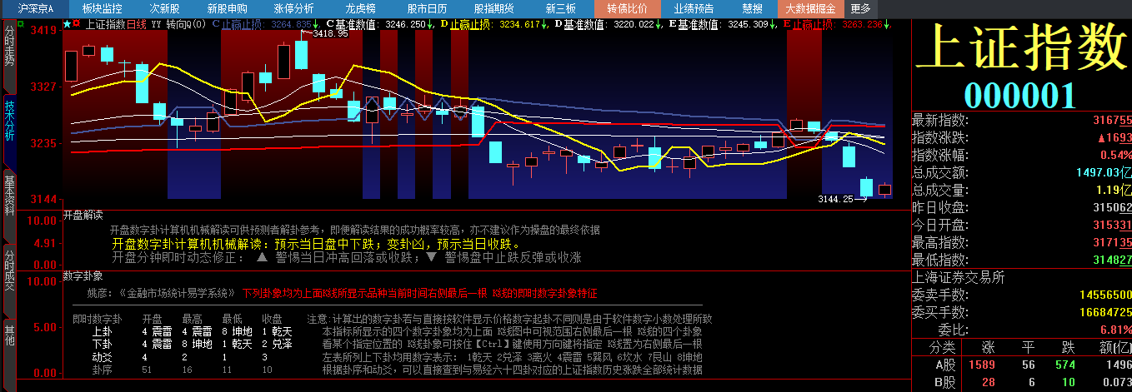The width and height of the screenshot is (1132, 392).
Task: Click the green down arrow after 3246.250
Action: click(431, 24)
